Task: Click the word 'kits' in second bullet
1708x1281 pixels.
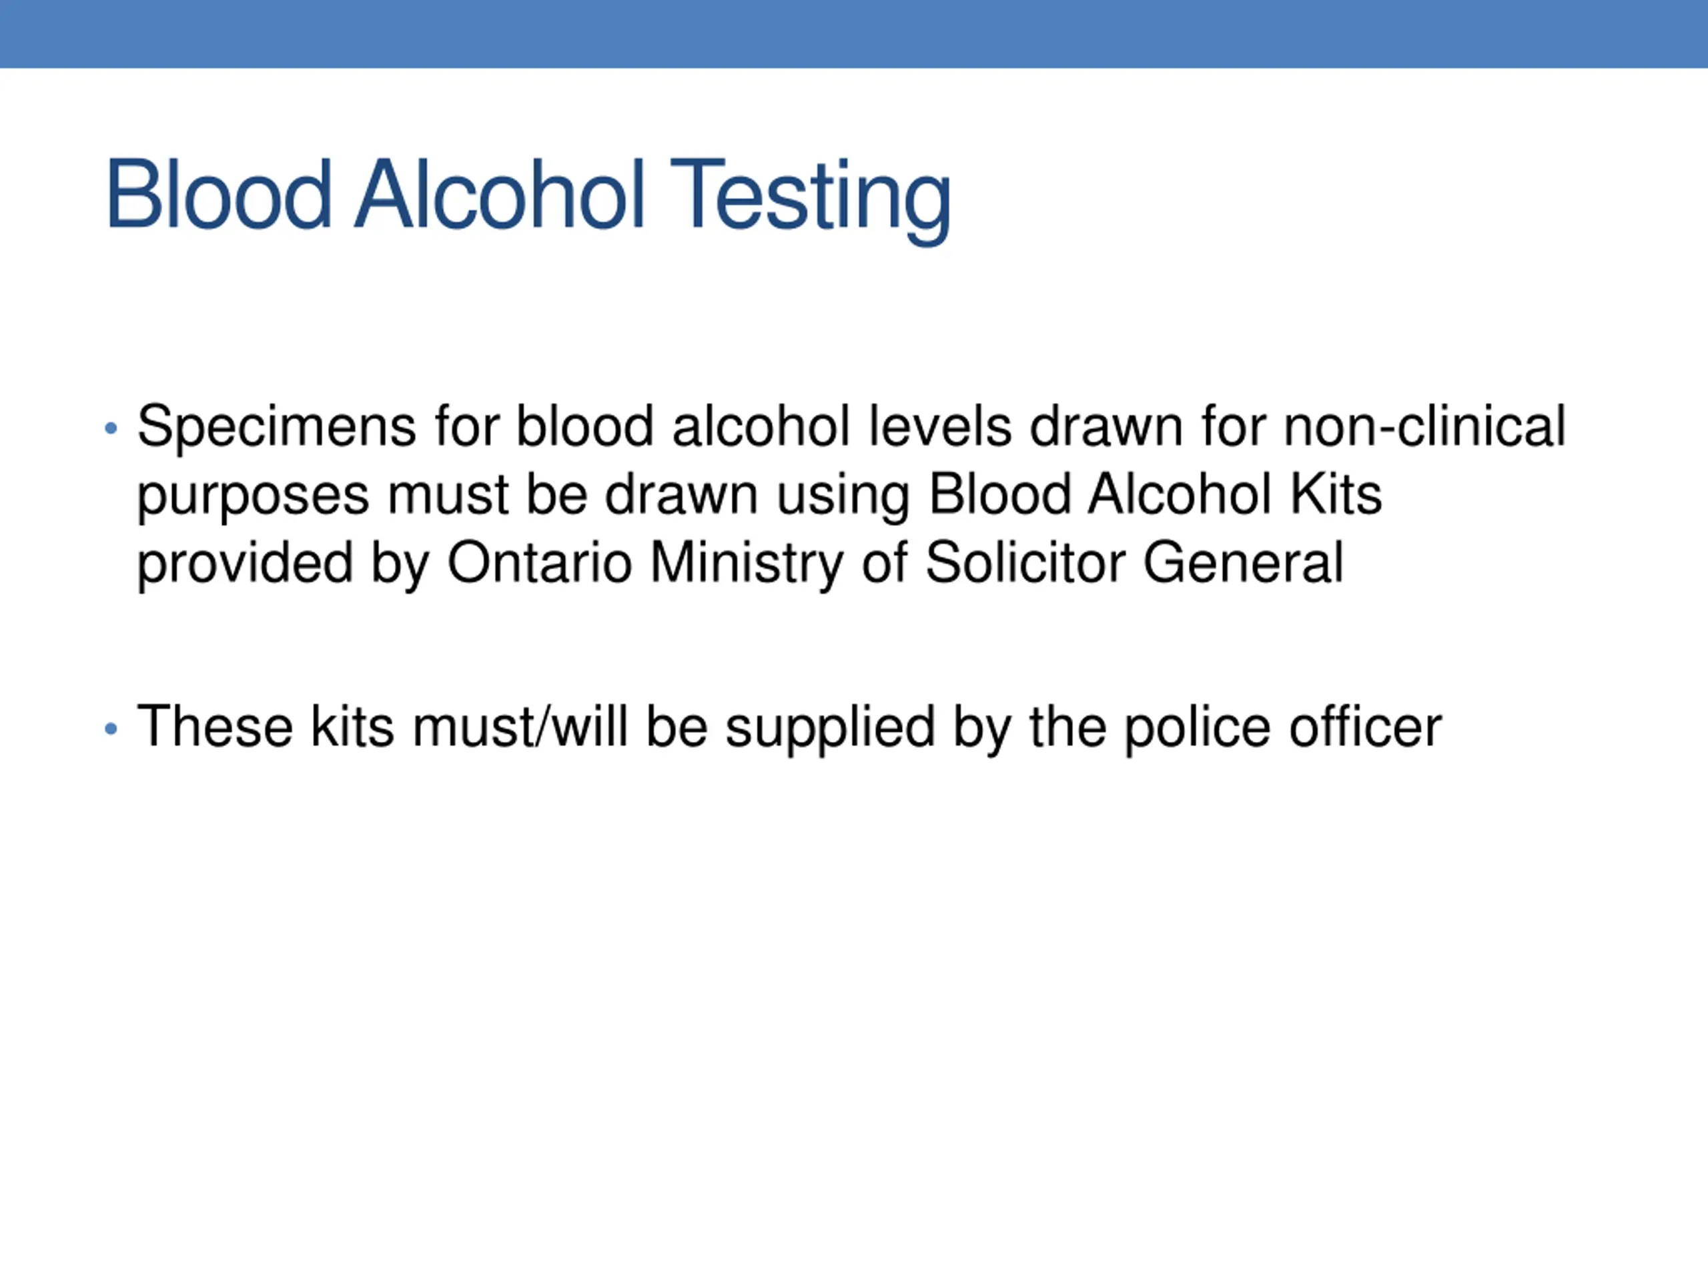Action: pyautogui.click(x=352, y=727)
